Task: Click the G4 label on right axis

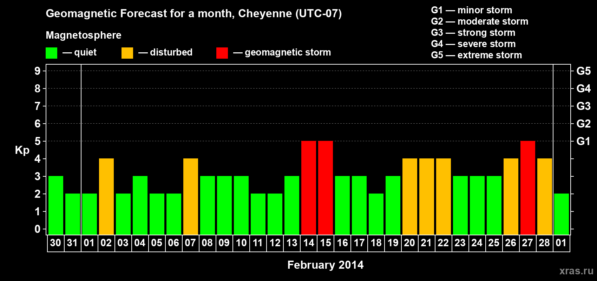Action: (x=583, y=89)
